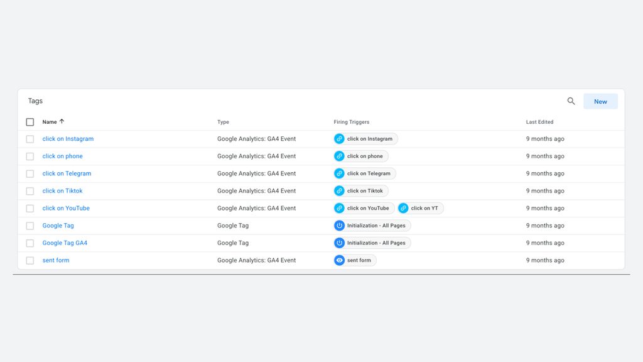Click the click on Instagram trigger chip label
This screenshot has height=362, width=643.
point(370,139)
